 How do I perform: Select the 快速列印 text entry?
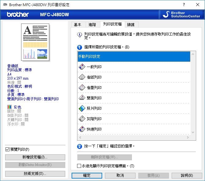click(94, 129)
